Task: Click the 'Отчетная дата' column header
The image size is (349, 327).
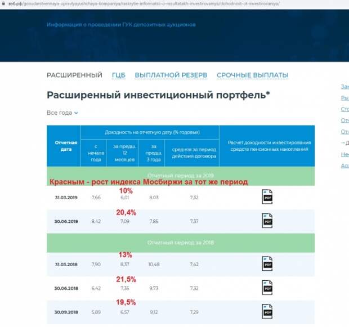Action: point(64,146)
